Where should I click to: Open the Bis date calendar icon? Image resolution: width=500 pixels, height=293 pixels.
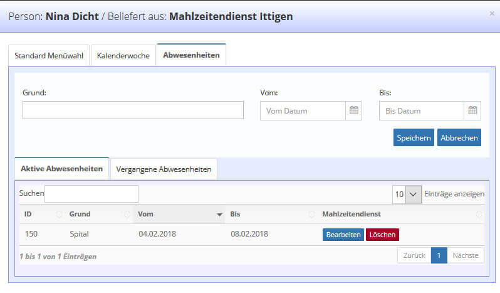click(472, 110)
